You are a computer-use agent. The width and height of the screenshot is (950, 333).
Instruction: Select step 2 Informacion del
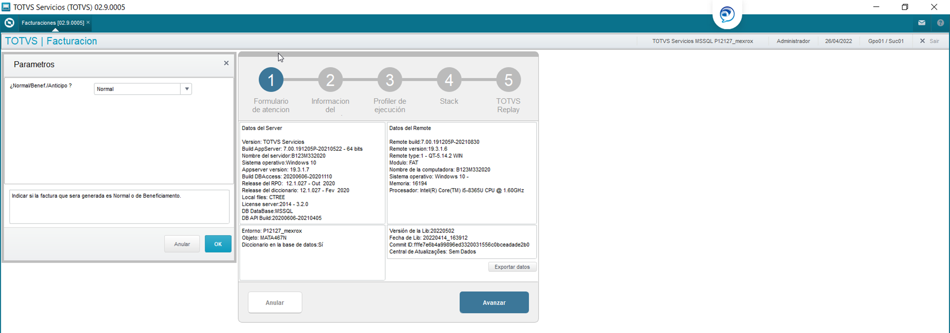[x=330, y=80]
